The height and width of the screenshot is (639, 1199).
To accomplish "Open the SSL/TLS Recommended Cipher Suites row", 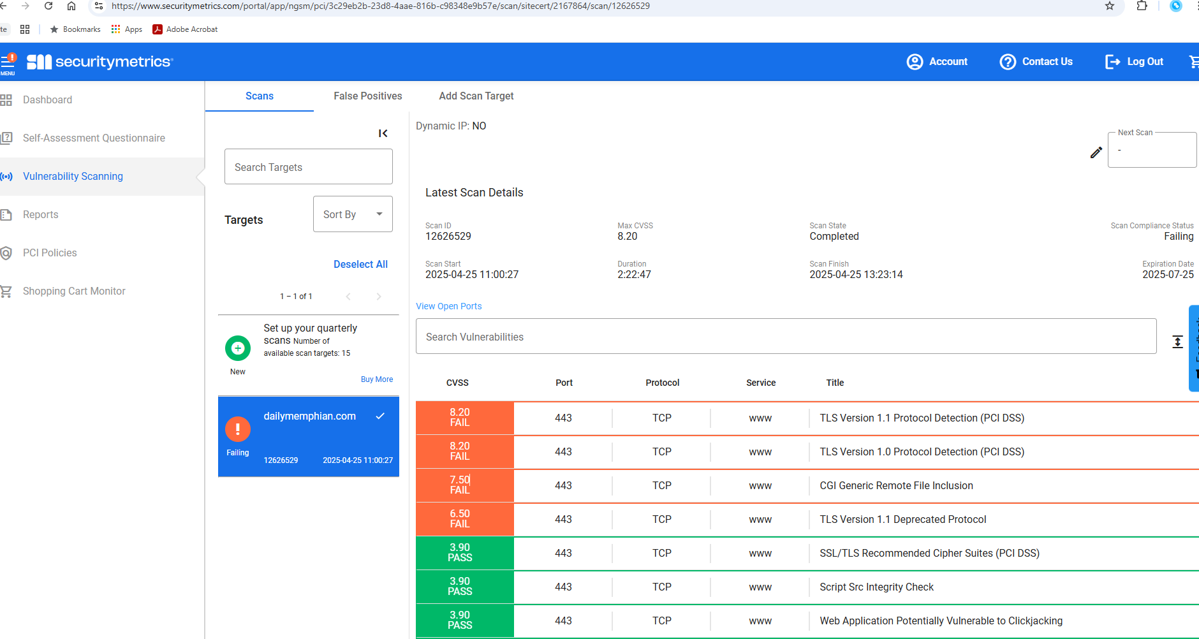I will pos(807,554).
